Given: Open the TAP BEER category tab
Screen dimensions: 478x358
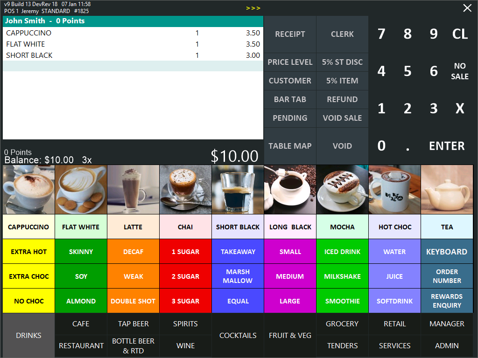Looking at the screenshot, I should 133,324.
